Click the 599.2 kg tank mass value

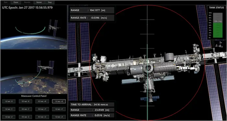tap(218, 21)
